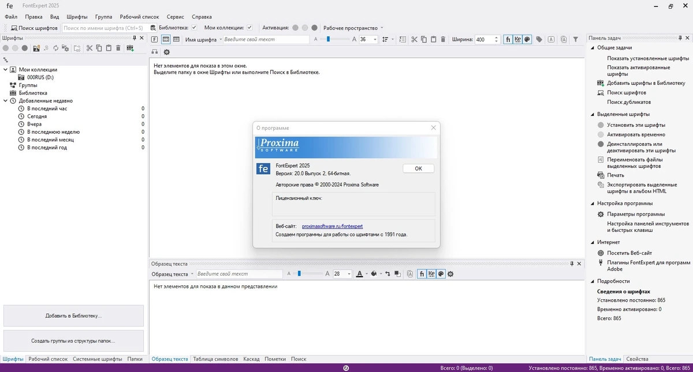This screenshot has height=372, width=693.
Task: Select the grid view mode button
Action: point(166,39)
